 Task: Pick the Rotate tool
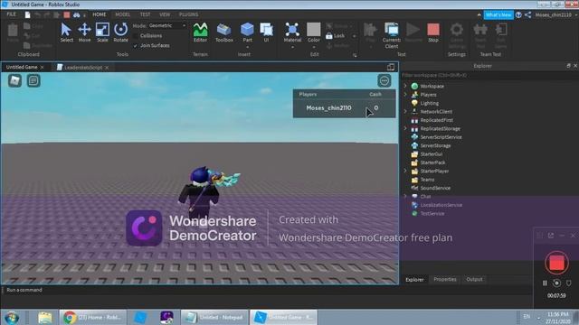point(120,32)
